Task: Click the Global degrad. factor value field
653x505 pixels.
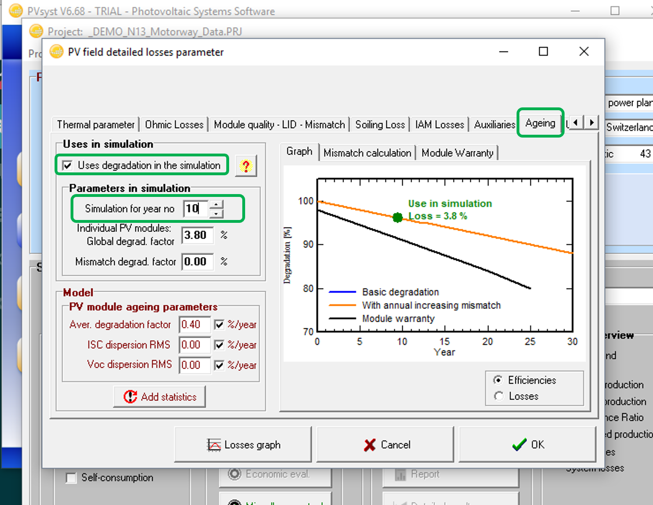Action: coord(198,235)
